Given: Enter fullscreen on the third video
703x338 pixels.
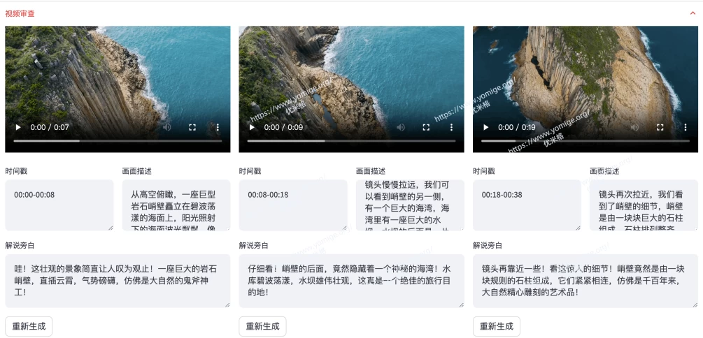Looking at the screenshot, I should (x=660, y=128).
